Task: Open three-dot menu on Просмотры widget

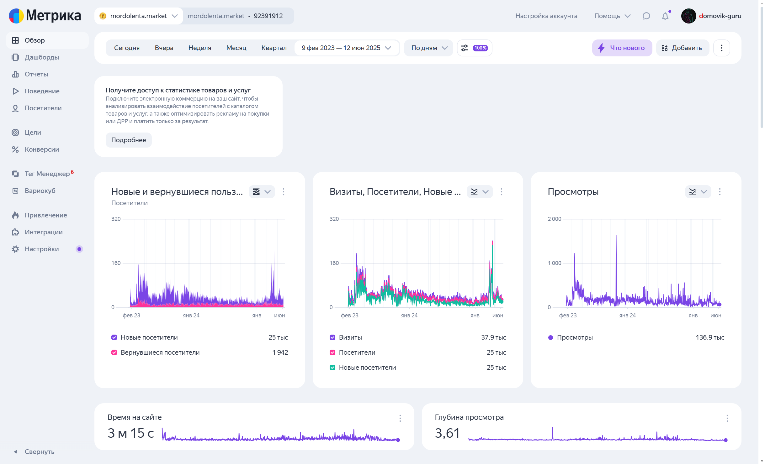Action: (x=720, y=192)
